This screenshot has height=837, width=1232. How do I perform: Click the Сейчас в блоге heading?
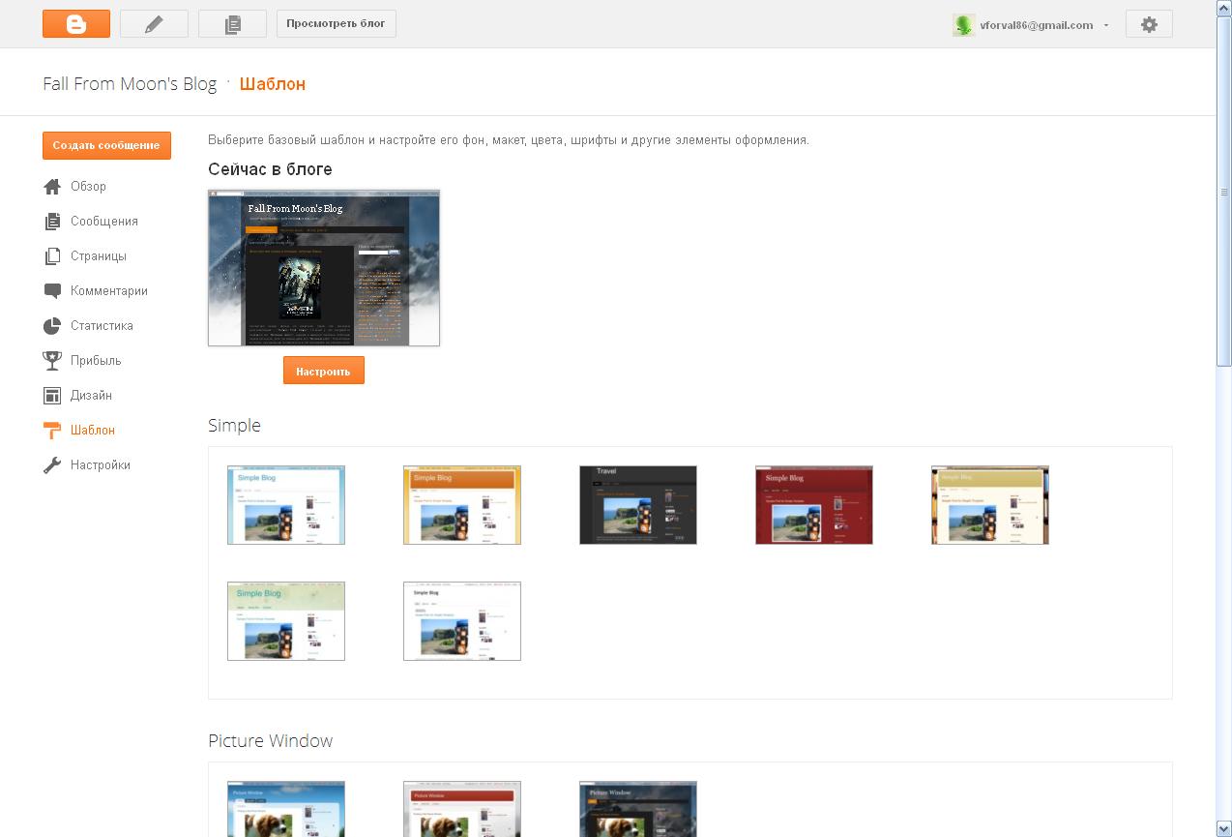(270, 169)
